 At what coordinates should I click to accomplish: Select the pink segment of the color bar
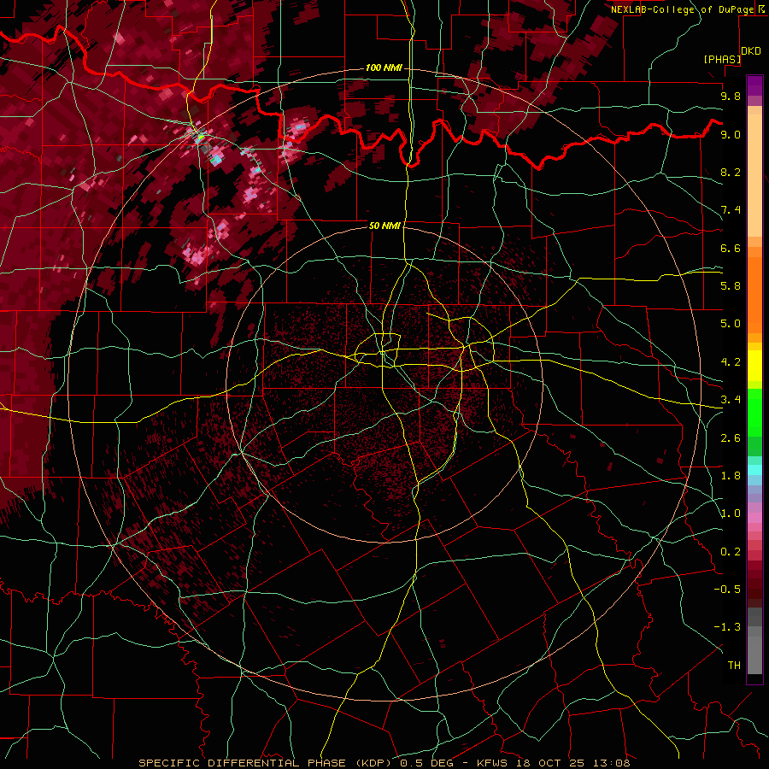[754, 518]
